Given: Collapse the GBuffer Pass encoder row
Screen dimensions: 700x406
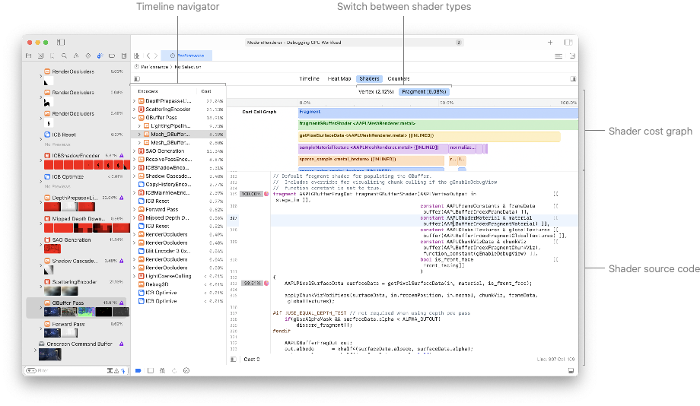Looking at the screenshot, I should click(x=134, y=118).
